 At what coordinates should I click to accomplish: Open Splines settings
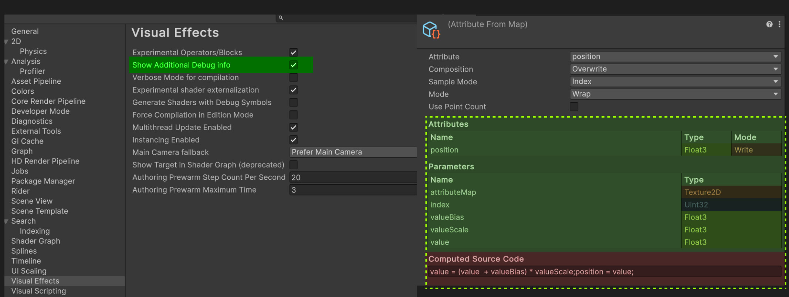(24, 251)
